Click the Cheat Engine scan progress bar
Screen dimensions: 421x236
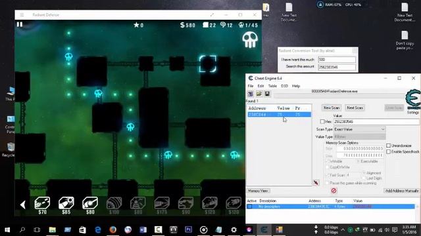(x=339, y=96)
